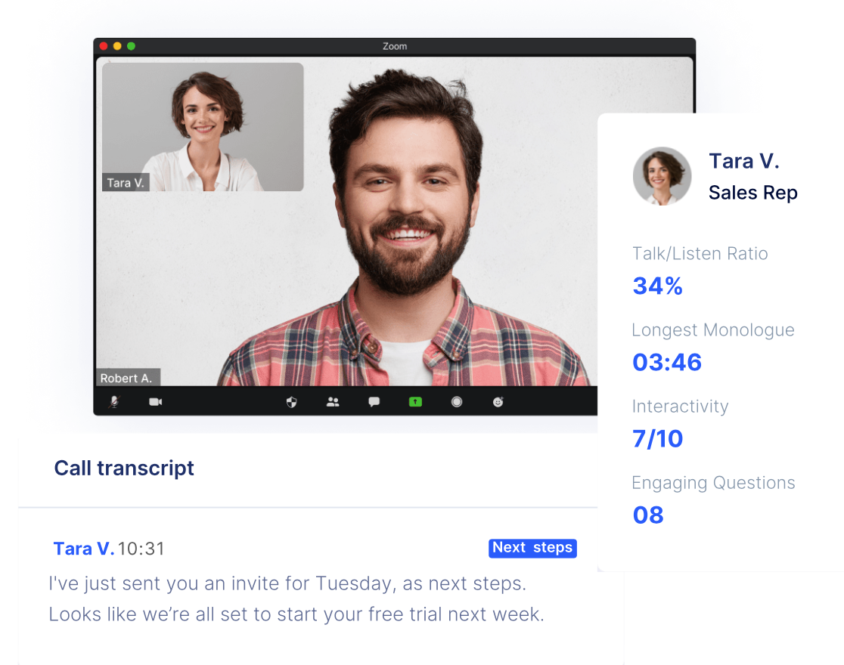Click the 10:31 timestamp in the transcript
844x665 pixels.
(141, 549)
